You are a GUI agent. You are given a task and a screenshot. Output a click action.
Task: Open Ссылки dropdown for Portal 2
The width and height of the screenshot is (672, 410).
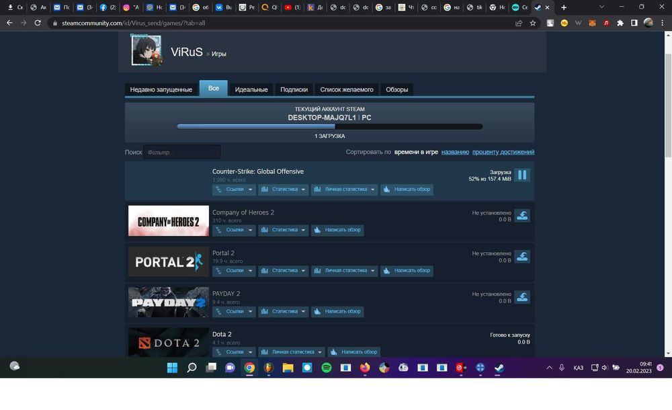tap(234, 271)
